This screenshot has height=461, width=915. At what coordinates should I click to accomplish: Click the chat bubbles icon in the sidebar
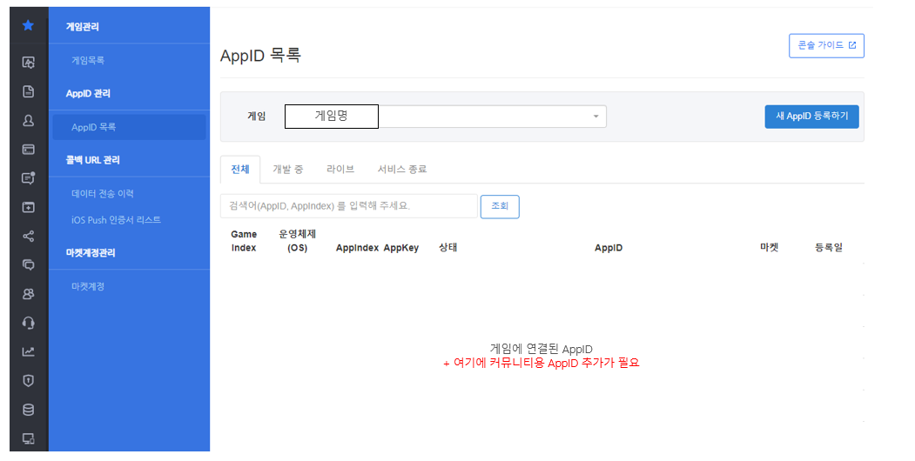28,265
